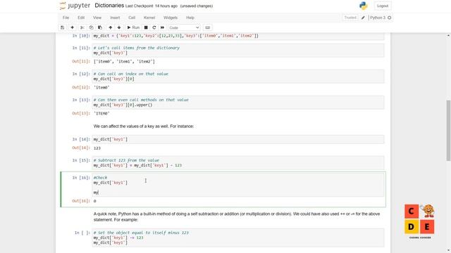The width and height of the screenshot is (451, 253).
Task: Click into the In [12] code cell
Action: [x=238, y=77]
